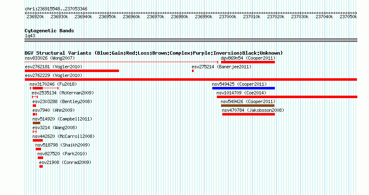Image resolution: width=369 pixels, height=195 pixels.
Task: Select nsv549425 (Cooper2011) label
Action: (x=239, y=84)
